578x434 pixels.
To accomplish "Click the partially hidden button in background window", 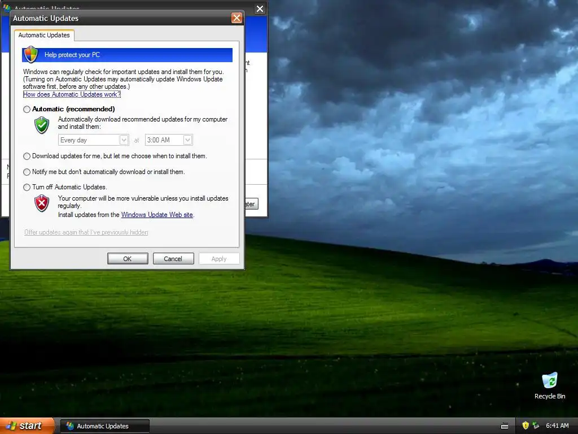I will coord(252,203).
